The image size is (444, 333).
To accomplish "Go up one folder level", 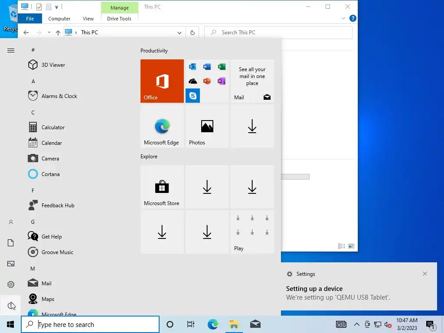I will [x=58, y=33].
